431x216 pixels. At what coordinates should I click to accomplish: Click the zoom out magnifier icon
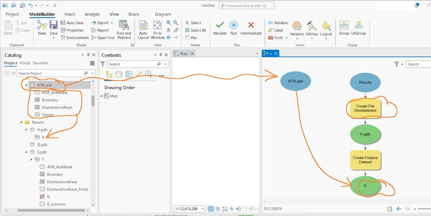click(x=175, y=23)
